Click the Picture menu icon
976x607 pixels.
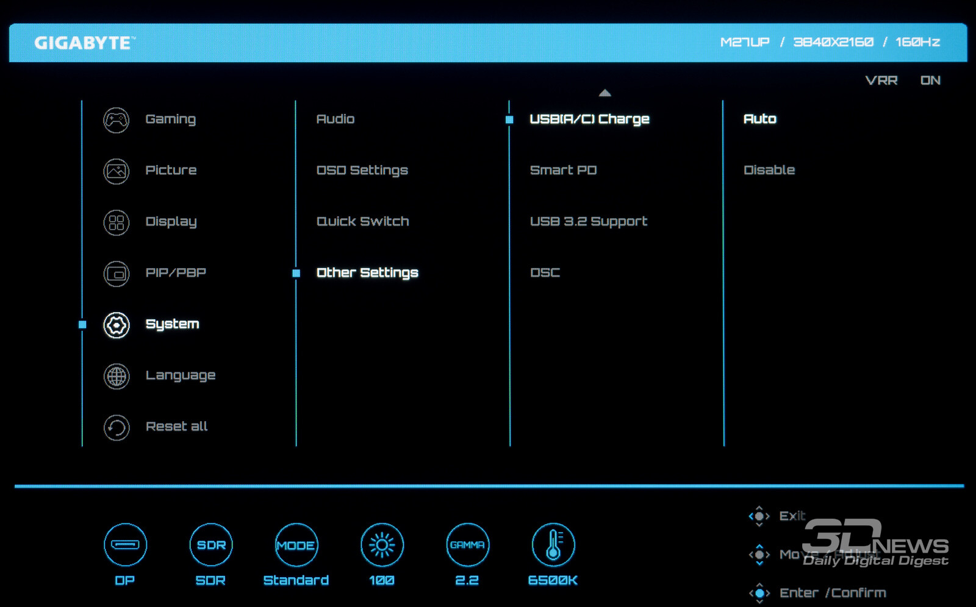(x=116, y=171)
